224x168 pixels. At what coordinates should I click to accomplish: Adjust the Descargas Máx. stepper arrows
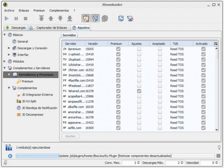point(182,163)
